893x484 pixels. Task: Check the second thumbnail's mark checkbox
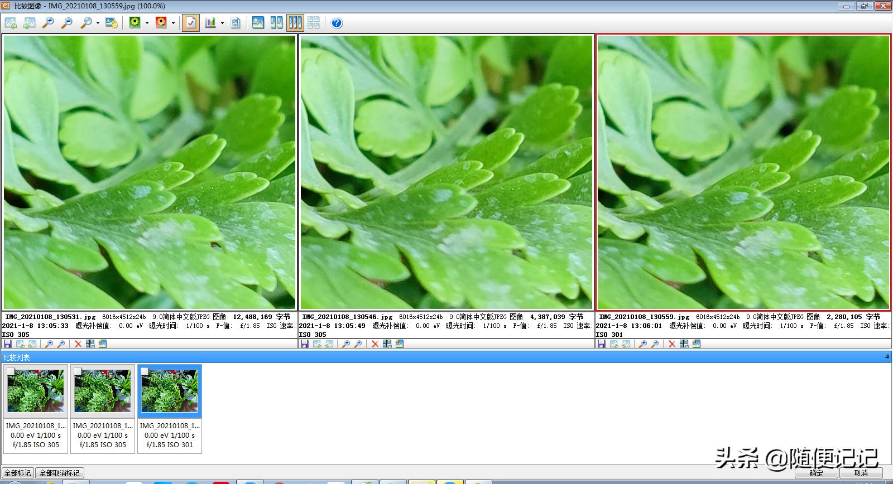(x=78, y=371)
